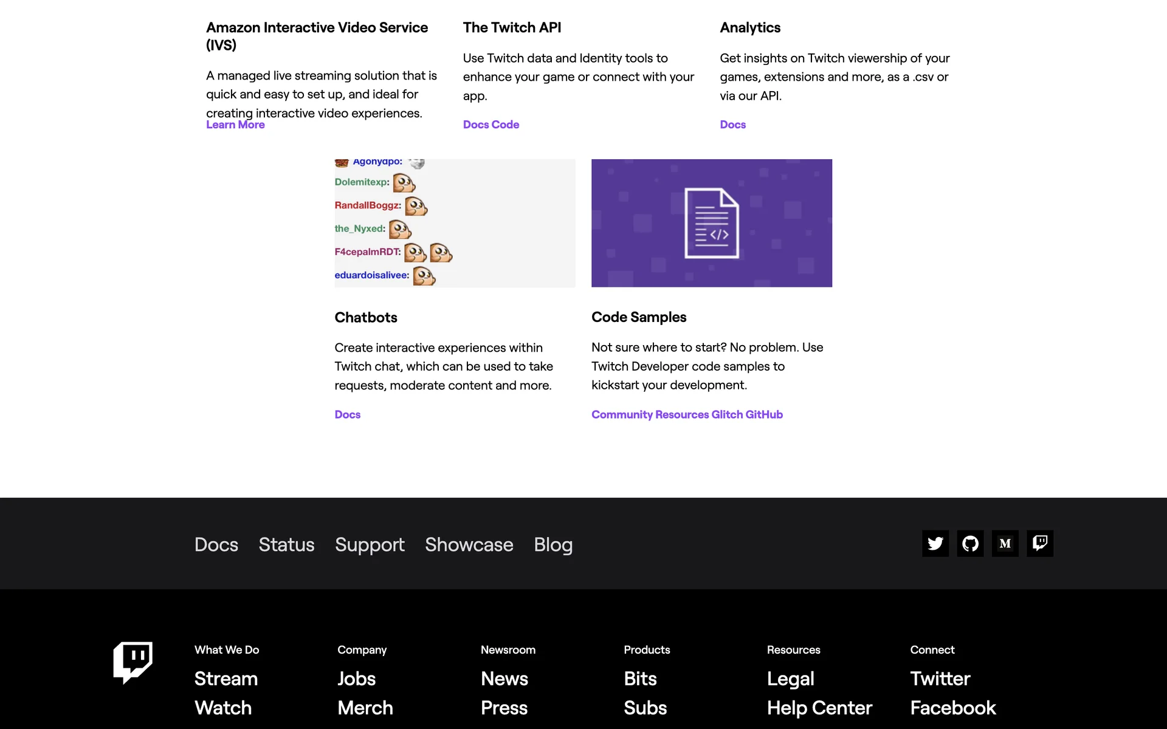Open Docs link under Analytics
The height and width of the screenshot is (729, 1167).
[x=732, y=125]
